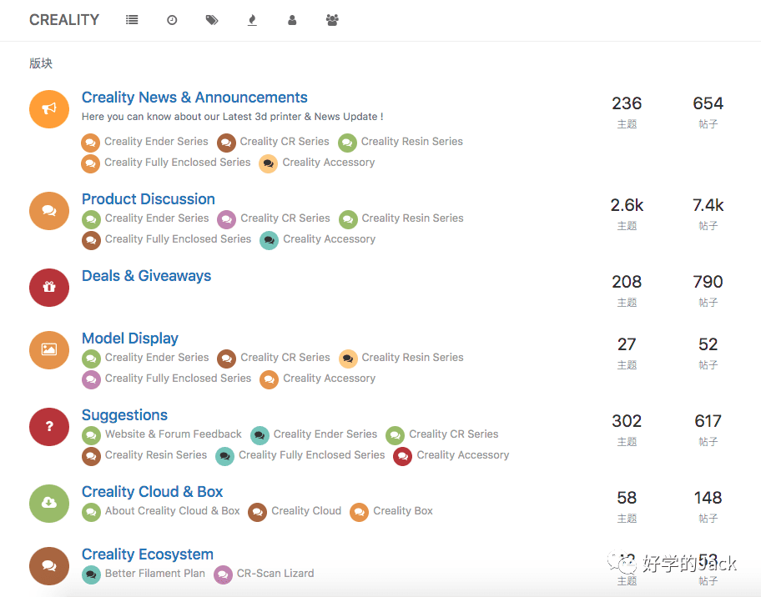
Task: Click the 236 topics count for News
Action: (x=627, y=103)
